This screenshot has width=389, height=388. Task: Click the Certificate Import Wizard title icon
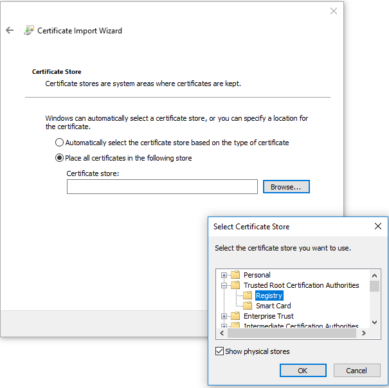pos(29,30)
